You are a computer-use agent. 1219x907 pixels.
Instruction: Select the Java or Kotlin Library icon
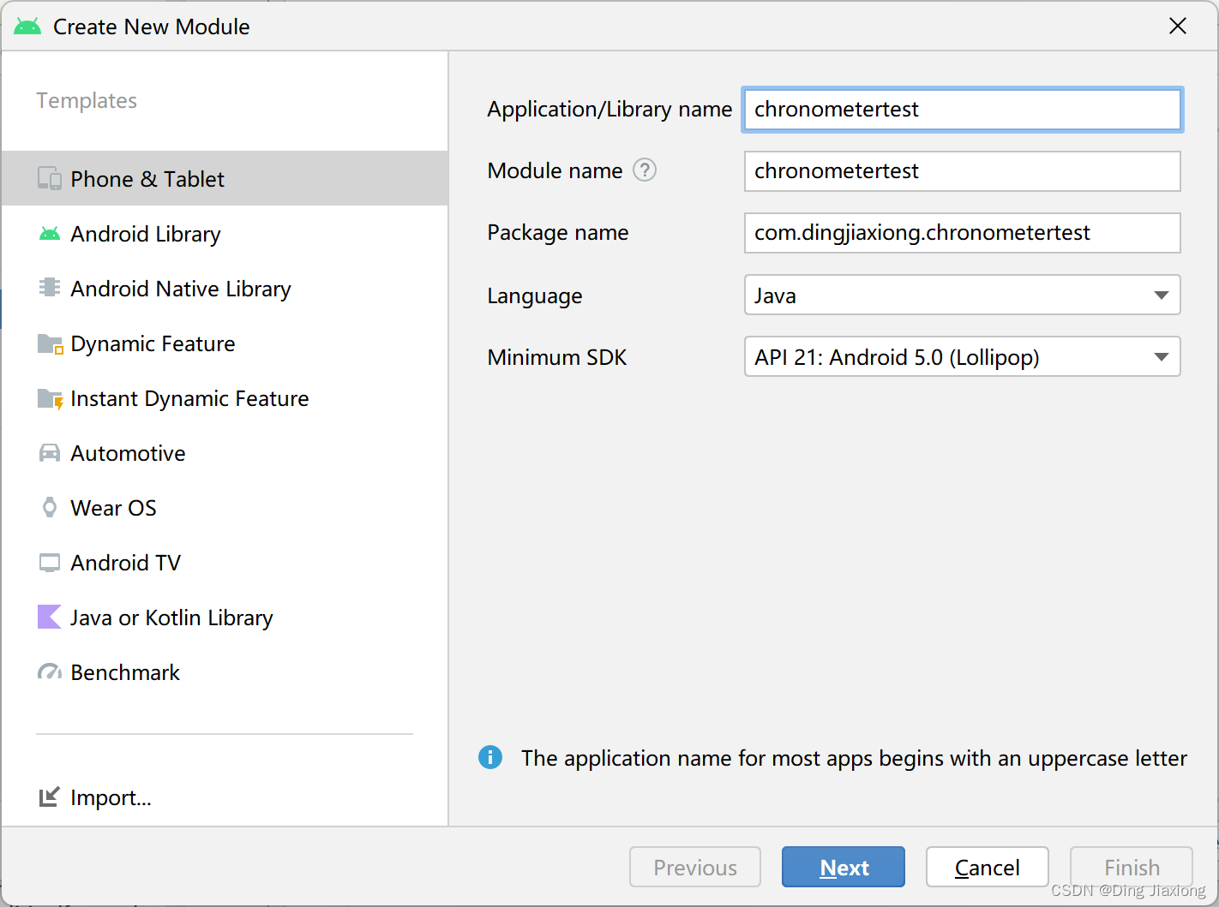coord(50,617)
